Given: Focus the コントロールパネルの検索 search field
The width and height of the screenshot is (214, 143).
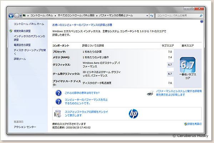Looking at the screenshot, I should [177, 16].
